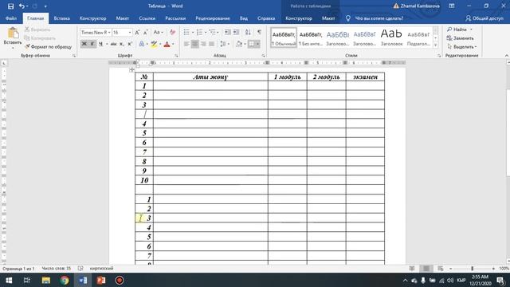
Task: Decrease paragraph indent
Action: tap(228, 32)
